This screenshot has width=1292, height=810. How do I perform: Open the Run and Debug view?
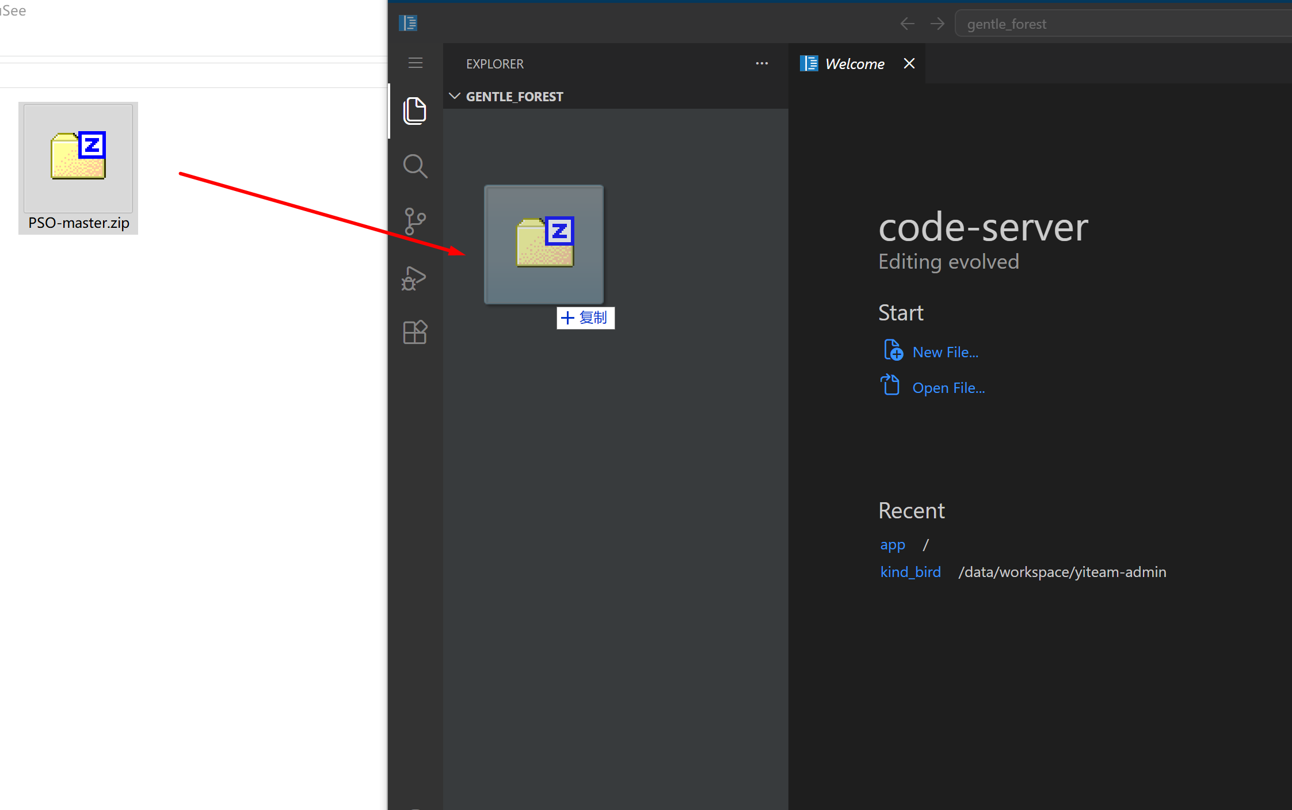(x=414, y=278)
